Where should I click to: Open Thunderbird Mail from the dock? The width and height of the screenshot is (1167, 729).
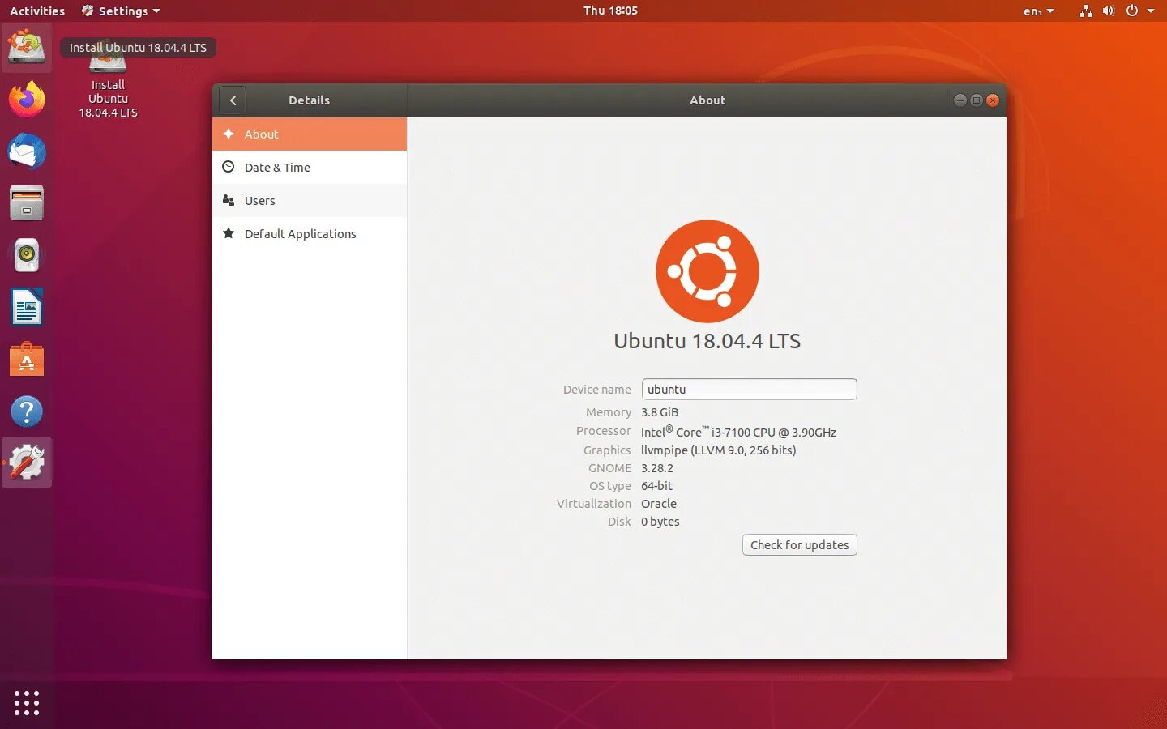[x=27, y=151]
